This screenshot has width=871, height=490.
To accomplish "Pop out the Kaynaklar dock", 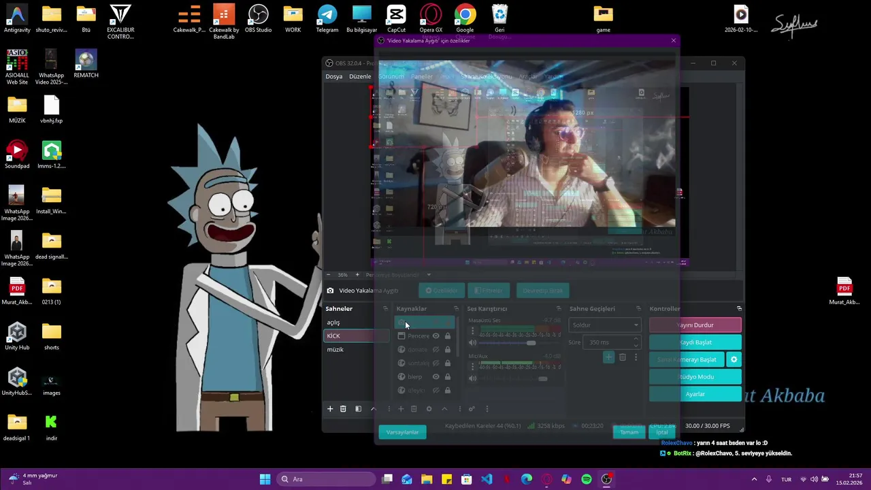I will point(456,309).
